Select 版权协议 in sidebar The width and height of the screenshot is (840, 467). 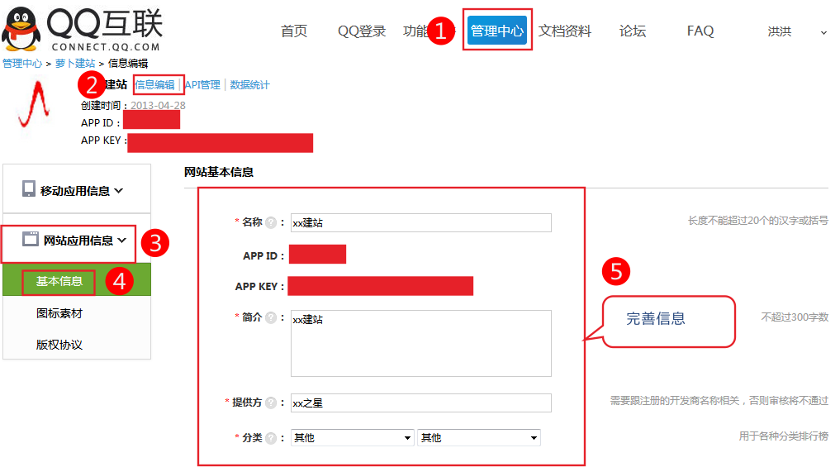point(59,345)
